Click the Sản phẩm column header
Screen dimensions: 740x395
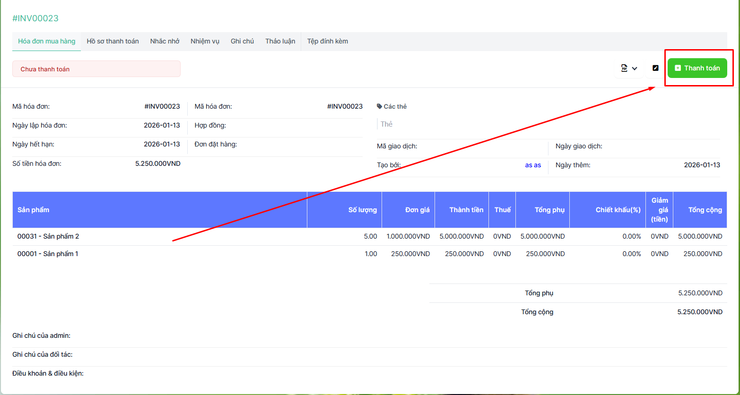[34, 210]
